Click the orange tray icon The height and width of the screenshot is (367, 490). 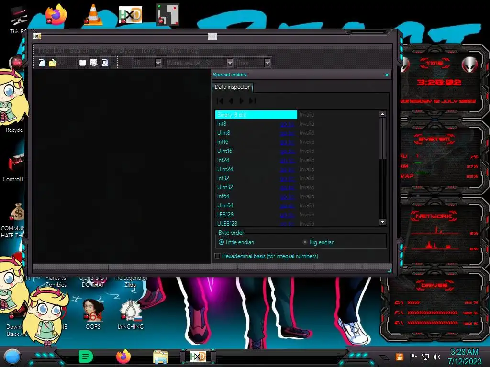400,356
